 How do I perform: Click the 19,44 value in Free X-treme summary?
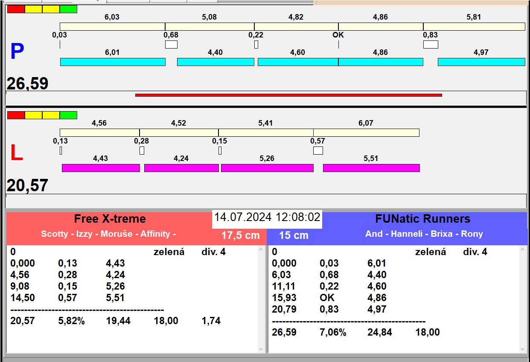(x=118, y=321)
